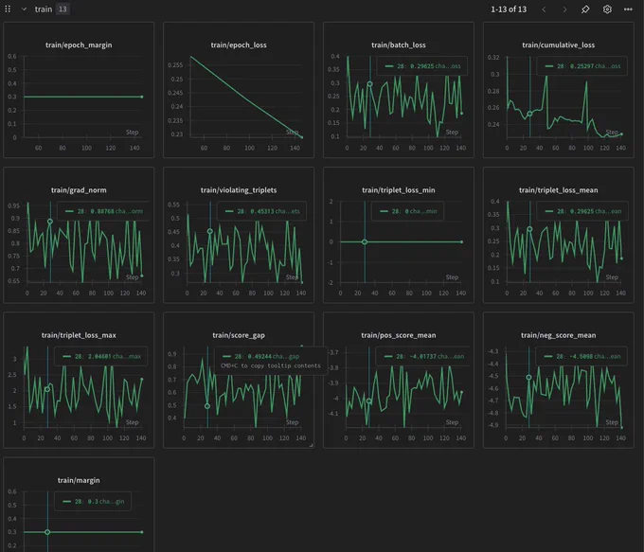Click the violating_triplets tooltip value 0.45313
This screenshot has width=644, height=552.
[x=262, y=211]
